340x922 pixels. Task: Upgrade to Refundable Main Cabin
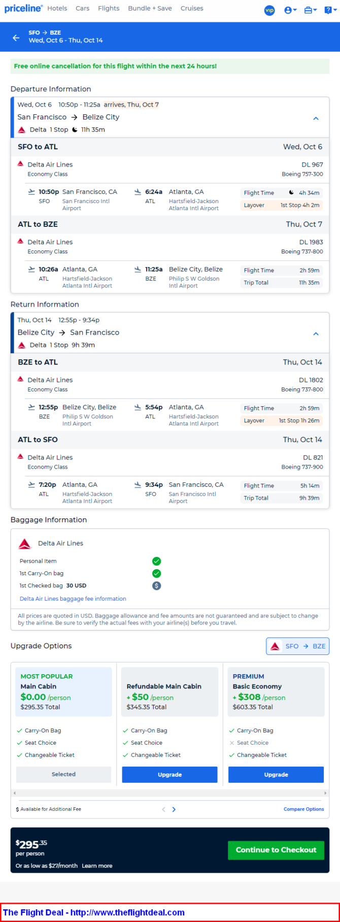tap(169, 774)
